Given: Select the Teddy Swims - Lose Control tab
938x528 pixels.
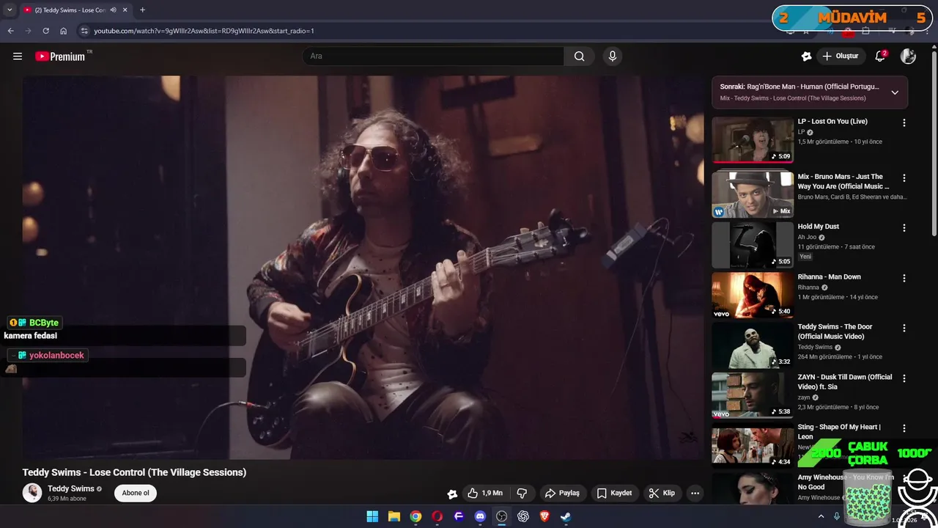Looking at the screenshot, I should pyautogui.click(x=70, y=10).
